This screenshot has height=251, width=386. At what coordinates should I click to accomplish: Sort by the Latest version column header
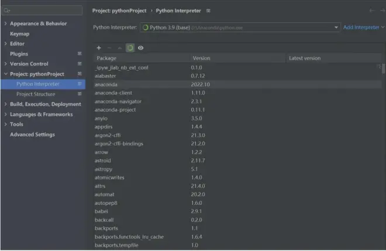[x=333, y=58]
